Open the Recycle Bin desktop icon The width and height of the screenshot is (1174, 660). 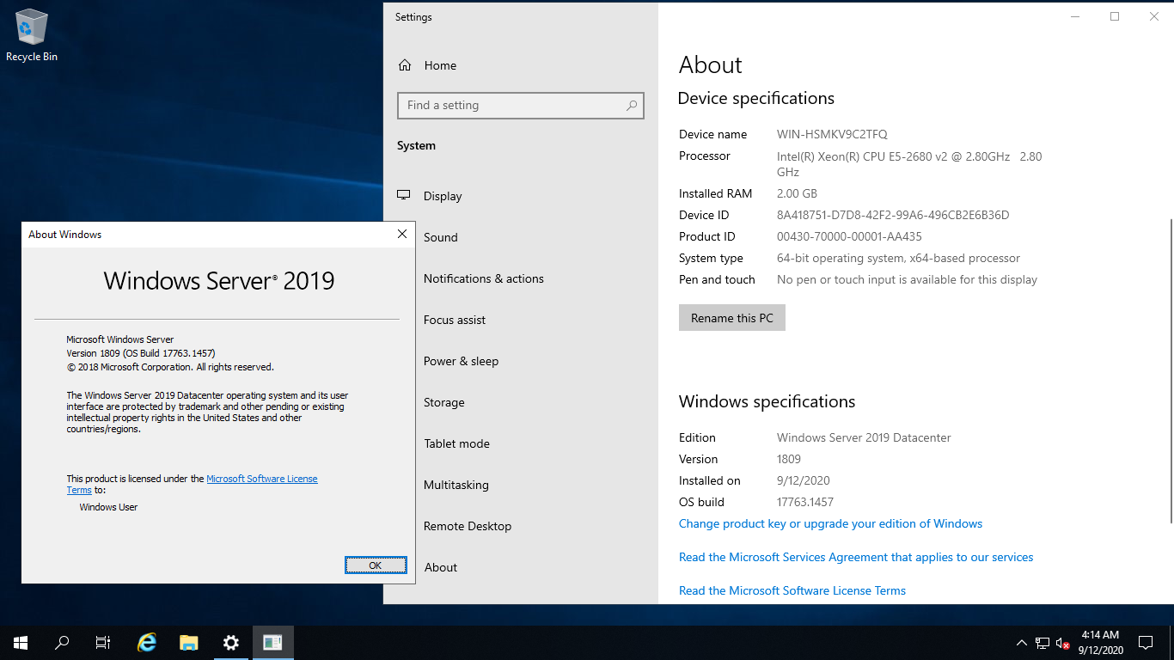32,36
